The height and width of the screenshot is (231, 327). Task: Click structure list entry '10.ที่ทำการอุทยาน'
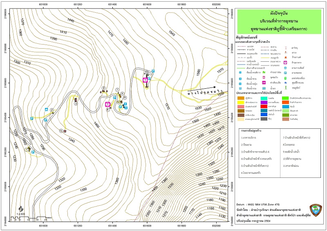click(292, 159)
